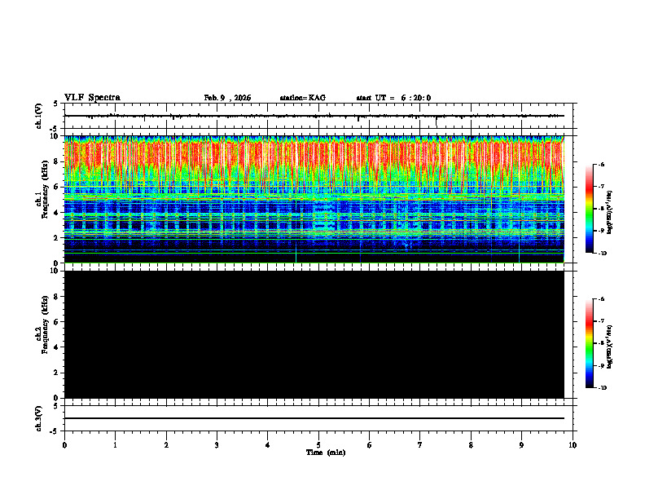This screenshot has height=499, width=645.
Task: Click time axis tick label "5"
Action: pyautogui.click(x=318, y=445)
